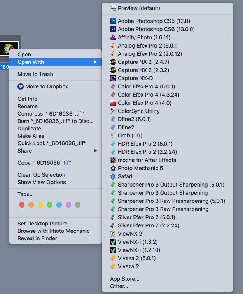This screenshot has width=243, height=294.
Task: Click icon beside ViewNX-i (1.3.2)
Action: pyautogui.click(x=113, y=242)
